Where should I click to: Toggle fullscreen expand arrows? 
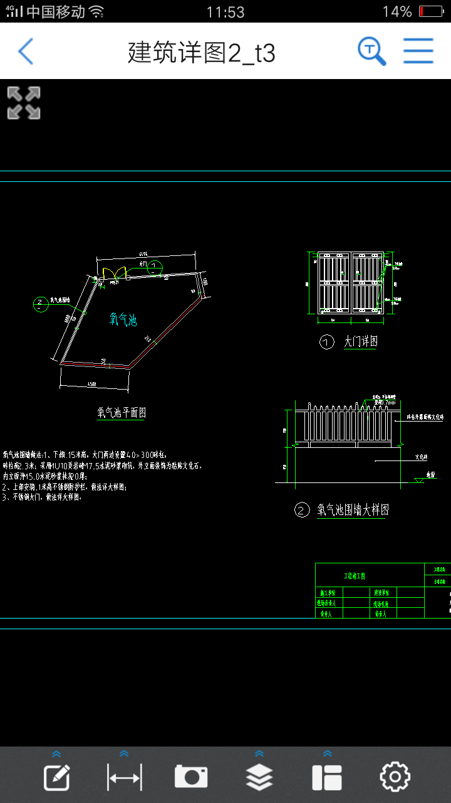pyautogui.click(x=24, y=103)
